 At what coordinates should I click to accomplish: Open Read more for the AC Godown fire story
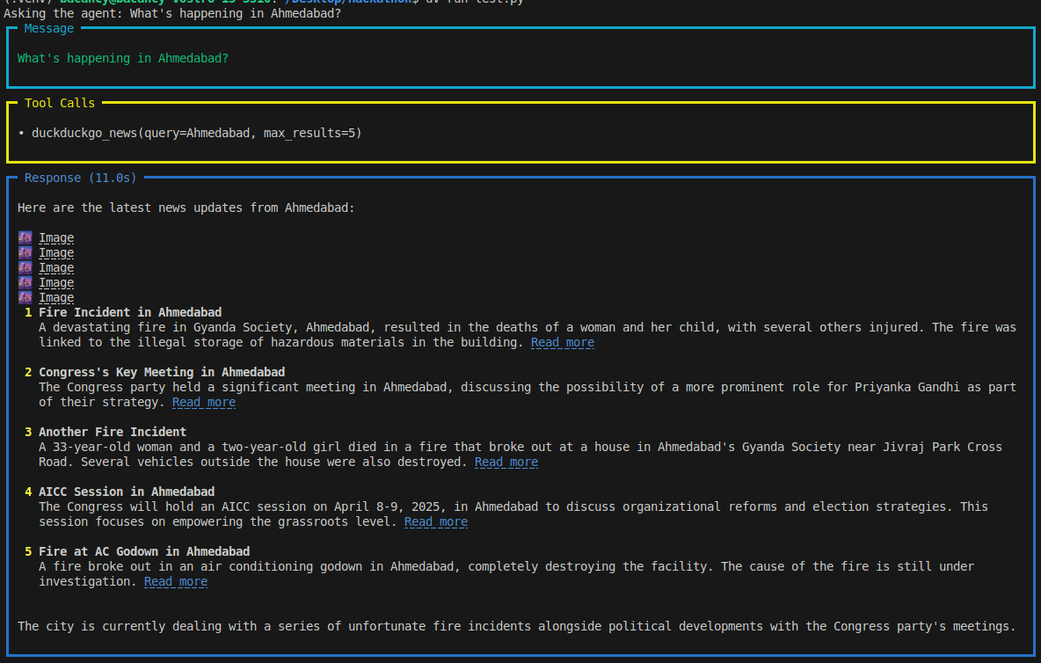[x=175, y=581]
